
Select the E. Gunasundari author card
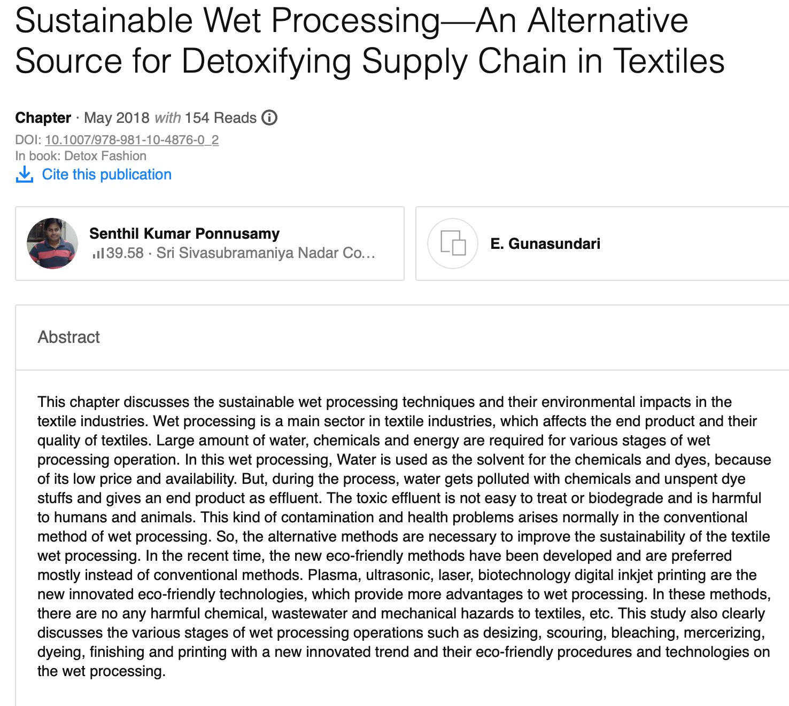pyautogui.click(x=602, y=244)
